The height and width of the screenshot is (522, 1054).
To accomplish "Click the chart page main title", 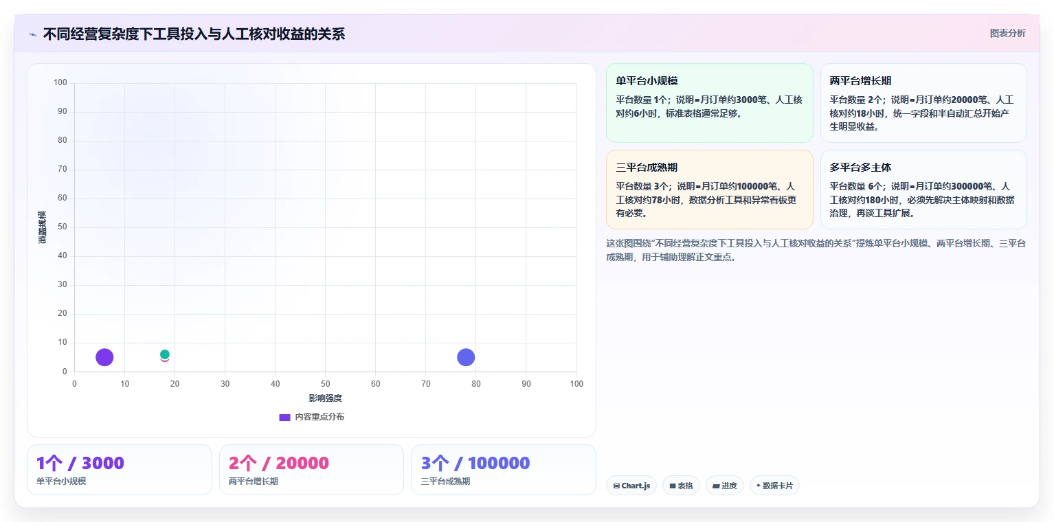I will click(x=194, y=34).
